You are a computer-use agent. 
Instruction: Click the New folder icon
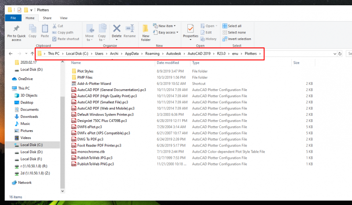click(146, 29)
